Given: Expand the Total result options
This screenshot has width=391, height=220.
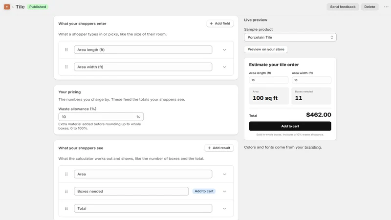Looking at the screenshot, I should [x=224, y=209].
